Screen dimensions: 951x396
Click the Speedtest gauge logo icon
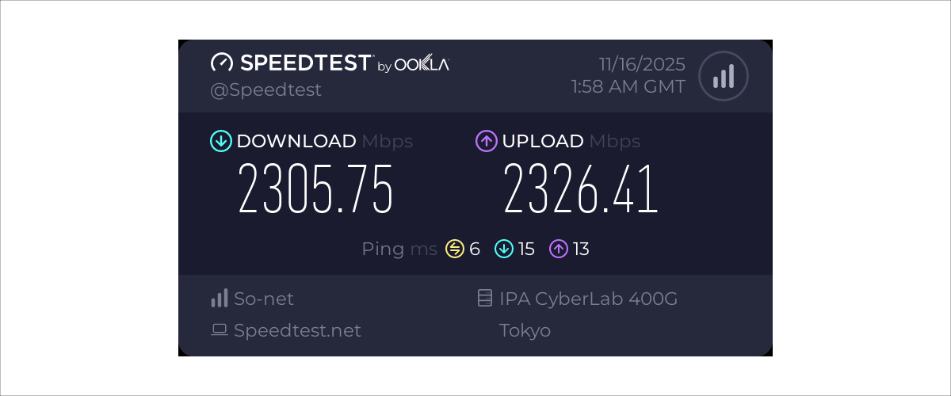click(221, 63)
